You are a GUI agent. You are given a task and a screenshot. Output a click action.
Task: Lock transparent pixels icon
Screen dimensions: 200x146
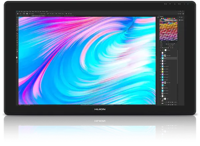pyautogui.click(x=162, y=48)
